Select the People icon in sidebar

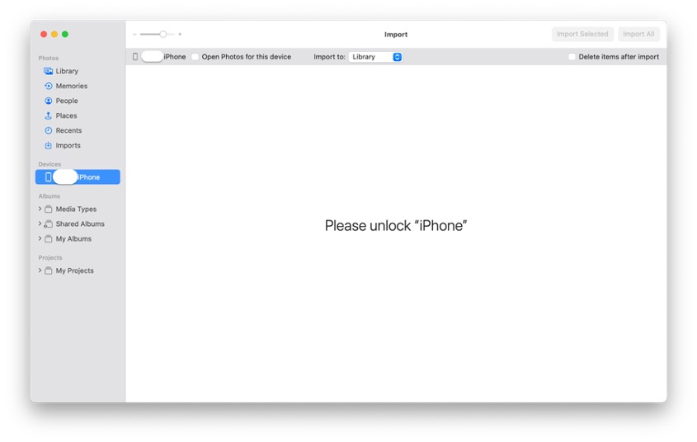(49, 101)
